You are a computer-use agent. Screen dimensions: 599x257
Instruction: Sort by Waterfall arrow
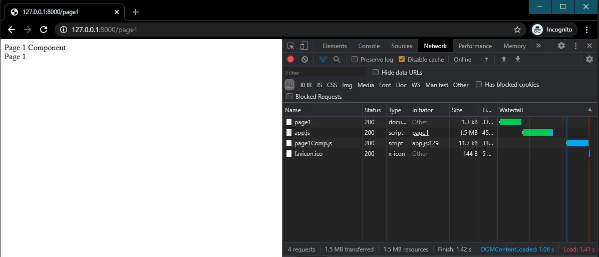pyautogui.click(x=590, y=110)
